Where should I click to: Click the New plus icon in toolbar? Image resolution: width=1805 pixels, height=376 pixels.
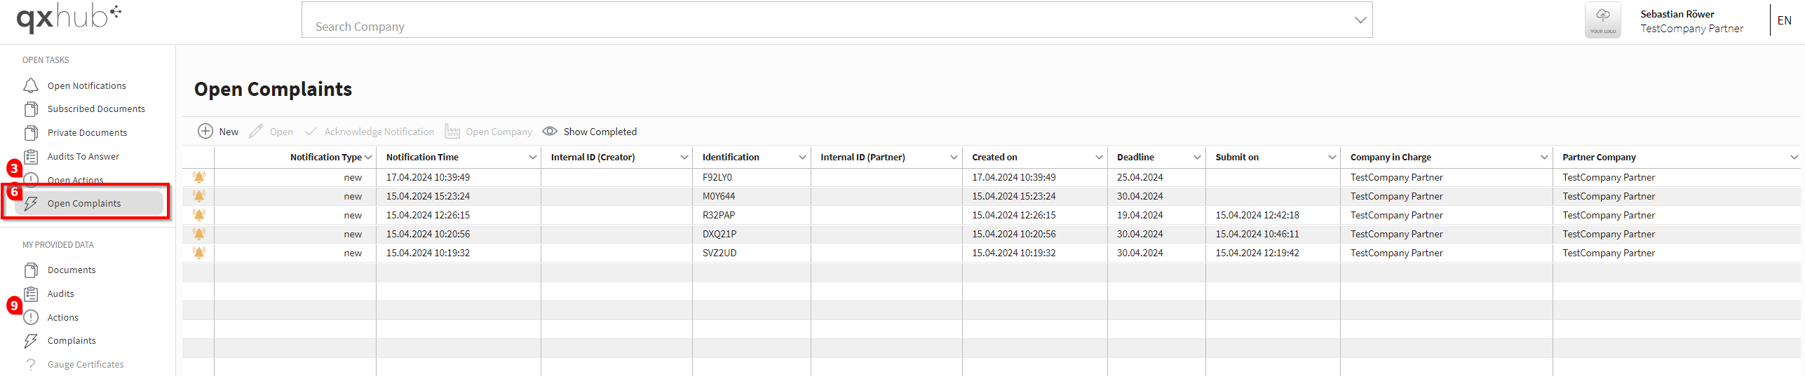[205, 131]
